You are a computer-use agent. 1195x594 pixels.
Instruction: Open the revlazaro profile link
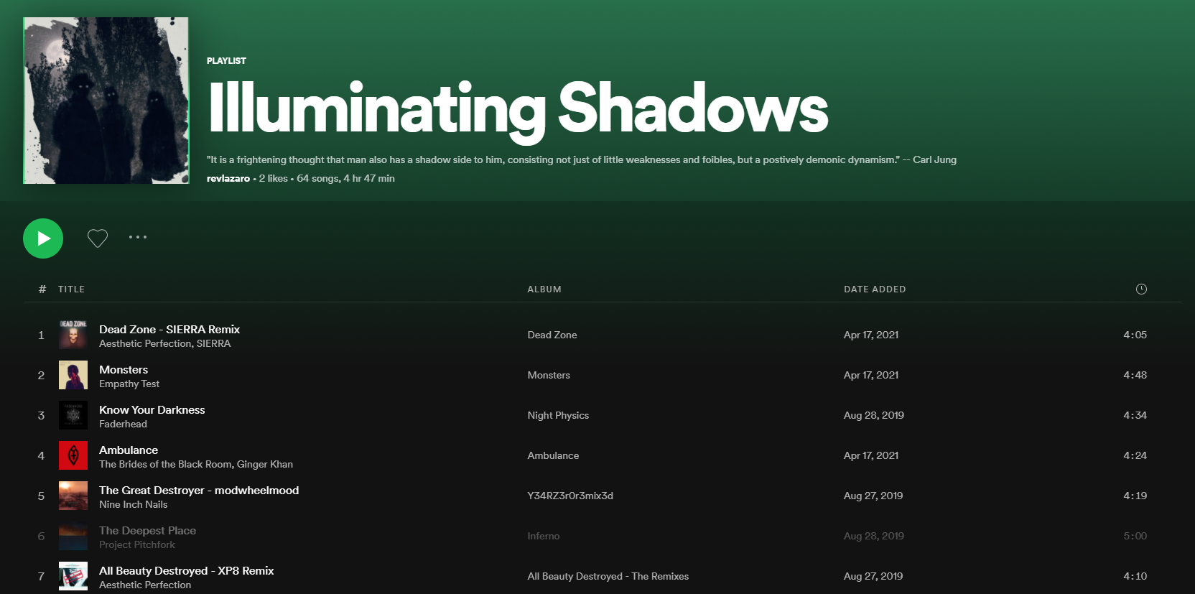tap(228, 178)
